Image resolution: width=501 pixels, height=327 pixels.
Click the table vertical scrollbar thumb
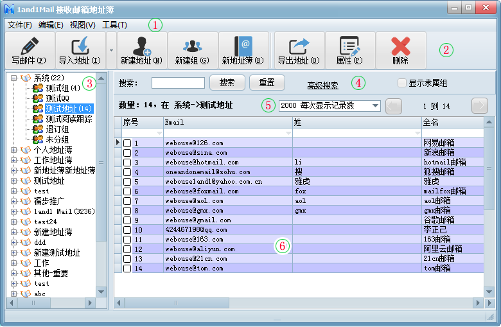tap(489, 168)
